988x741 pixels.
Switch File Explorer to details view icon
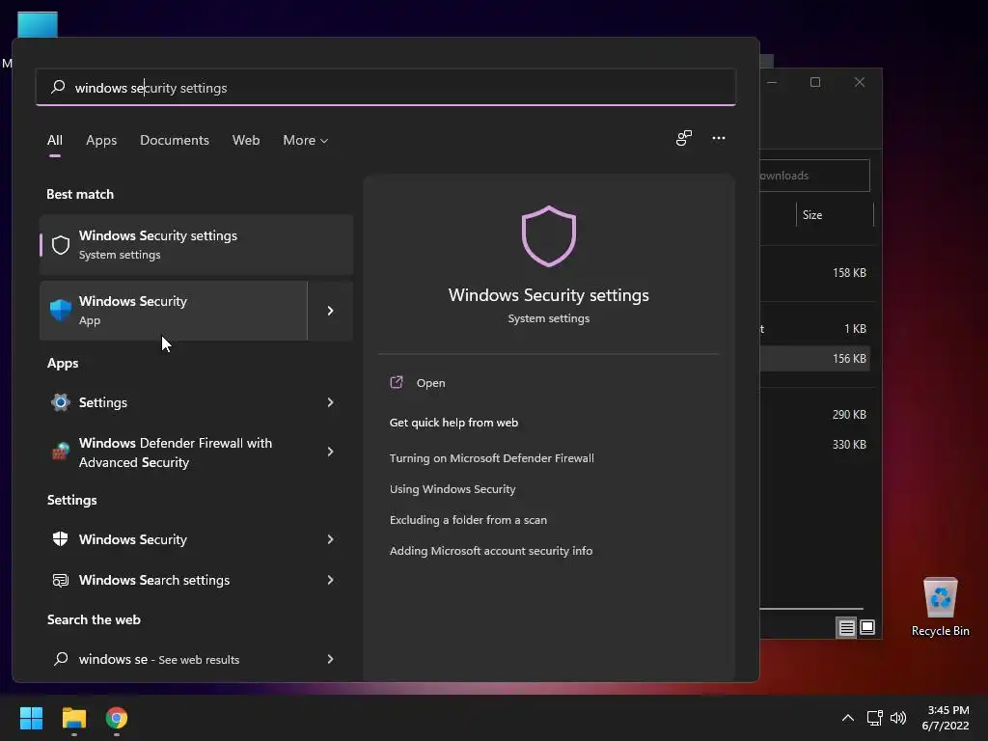coord(846,627)
